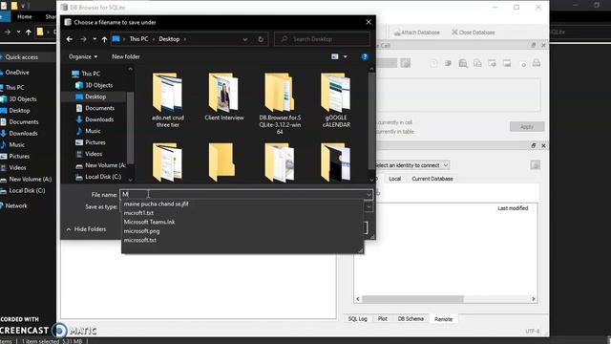
Task: Click Apply button in Edit Cell panel
Action: 526,126
